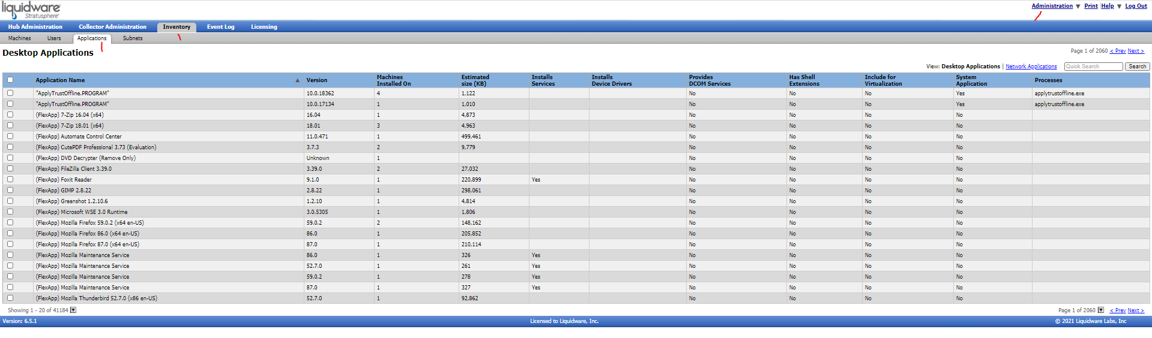1152x338 pixels.
Task: Select the (FlexApp) 7-Zip 18.01 (x64) checkbox
Action: [10, 125]
